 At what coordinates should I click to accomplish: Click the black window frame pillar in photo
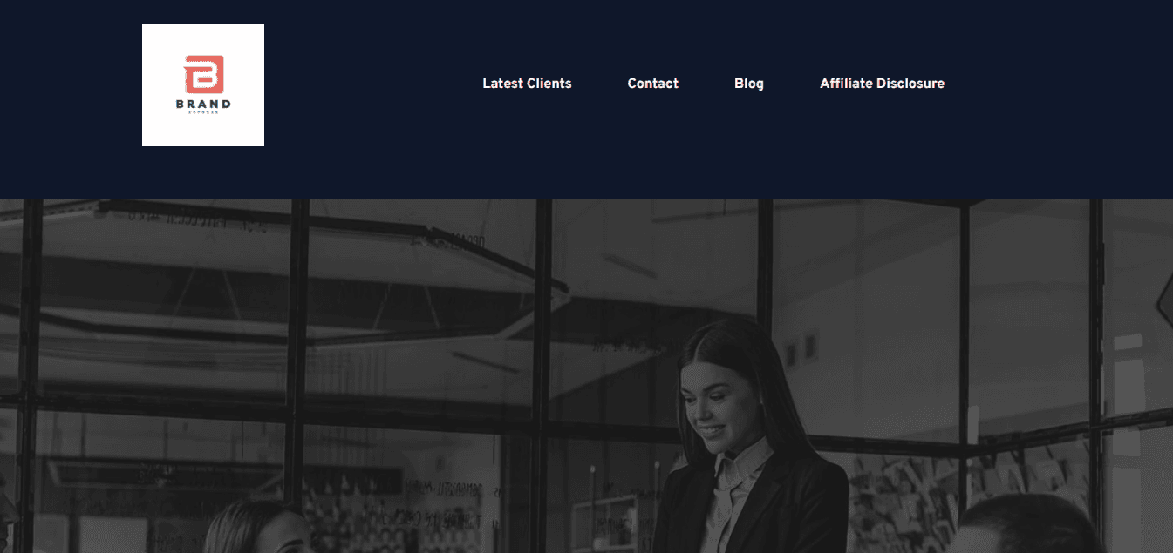pos(542,375)
